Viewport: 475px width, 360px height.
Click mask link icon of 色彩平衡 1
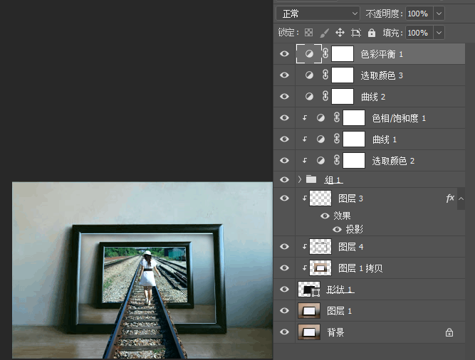pos(325,53)
